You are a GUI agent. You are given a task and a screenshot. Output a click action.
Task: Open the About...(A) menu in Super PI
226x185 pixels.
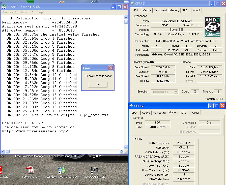(x=27, y=12)
